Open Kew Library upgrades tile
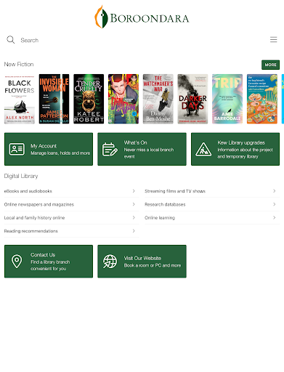 [x=235, y=149]
